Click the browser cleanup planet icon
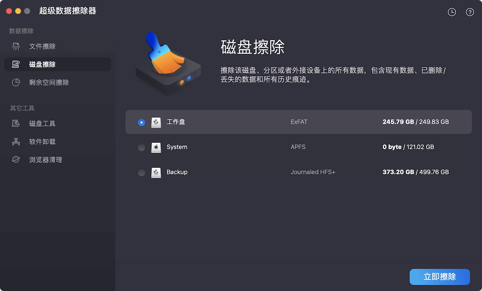The width and height of the screenshot is (482, 291). point(16,159)
